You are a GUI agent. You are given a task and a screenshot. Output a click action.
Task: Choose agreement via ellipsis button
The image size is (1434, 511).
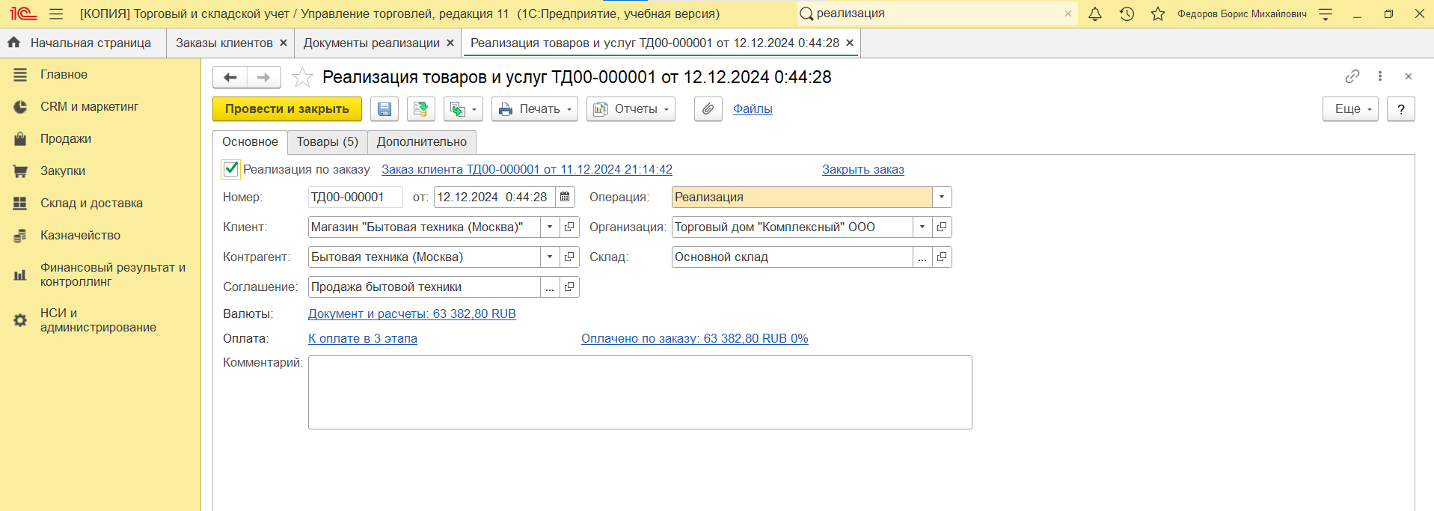[550, 287]
